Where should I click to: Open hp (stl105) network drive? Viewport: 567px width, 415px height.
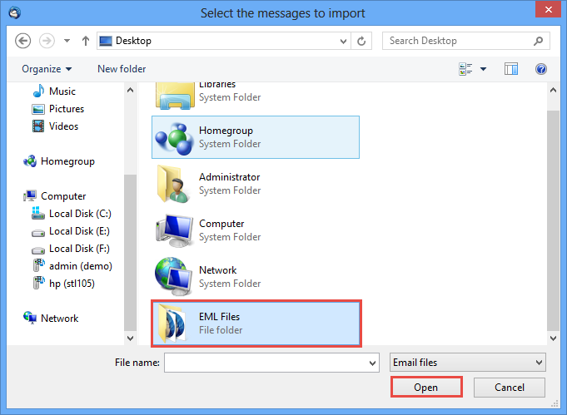point(72,284)
